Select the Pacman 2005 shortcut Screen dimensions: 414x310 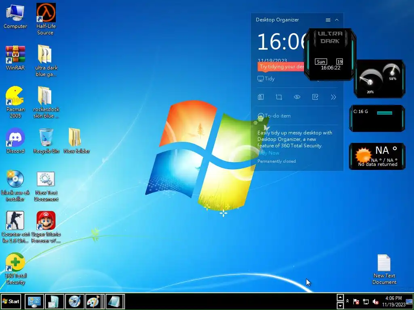coord(15,102)
